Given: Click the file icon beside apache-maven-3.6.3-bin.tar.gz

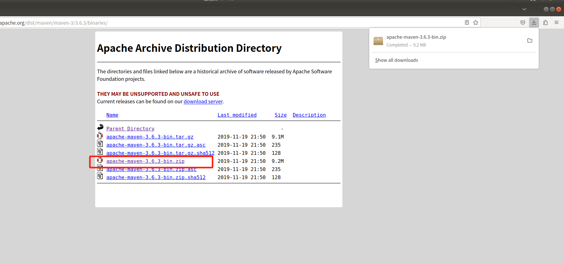Looking at the screenshot, I should pyautogui.click(x=100, y=135).
